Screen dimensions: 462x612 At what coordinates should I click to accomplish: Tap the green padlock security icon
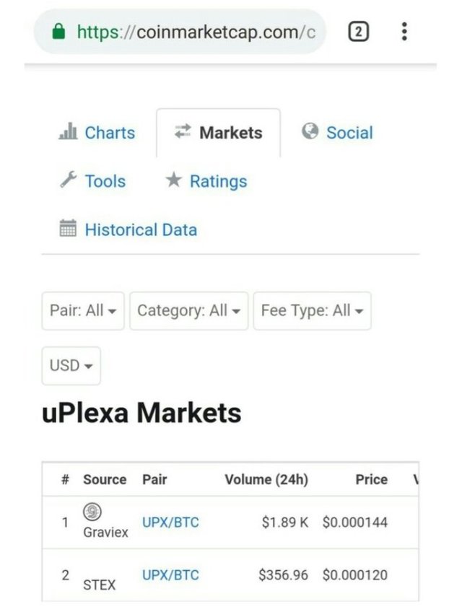59,32
